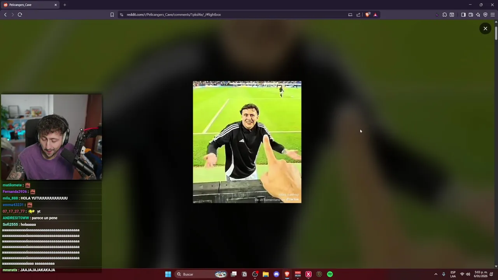Screen dimensions: 498x280
Task: Open Brave Wallet
Action: (471, 15)
